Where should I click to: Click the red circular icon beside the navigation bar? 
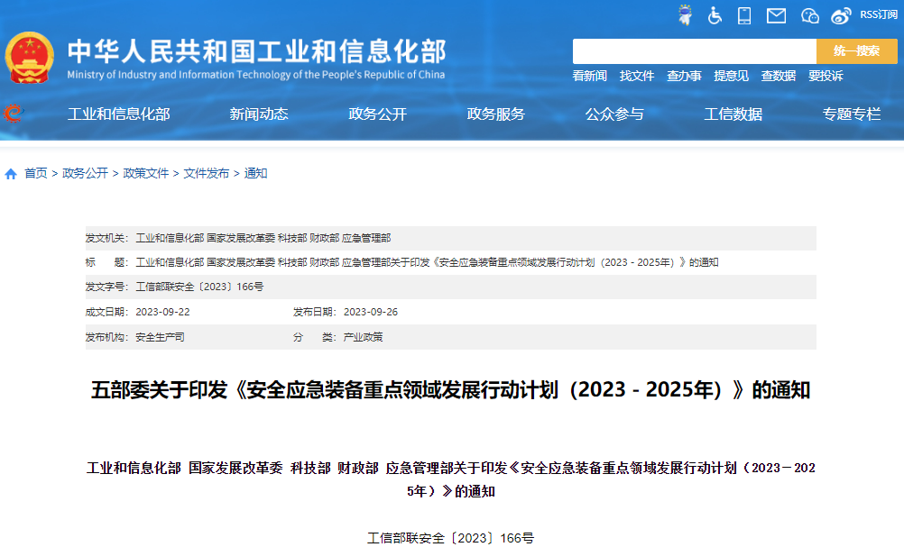pyautogui.click(x=12, y=114)
